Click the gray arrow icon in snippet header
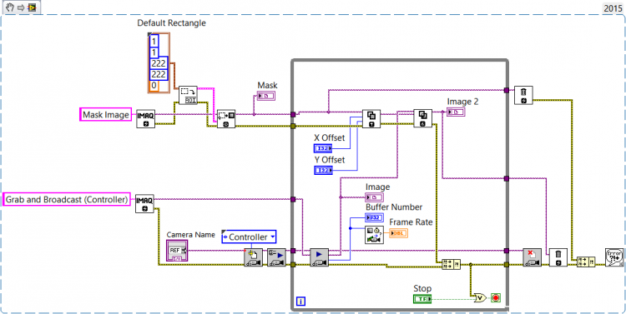Screen dimensions: 626x314 click(20, 7)
